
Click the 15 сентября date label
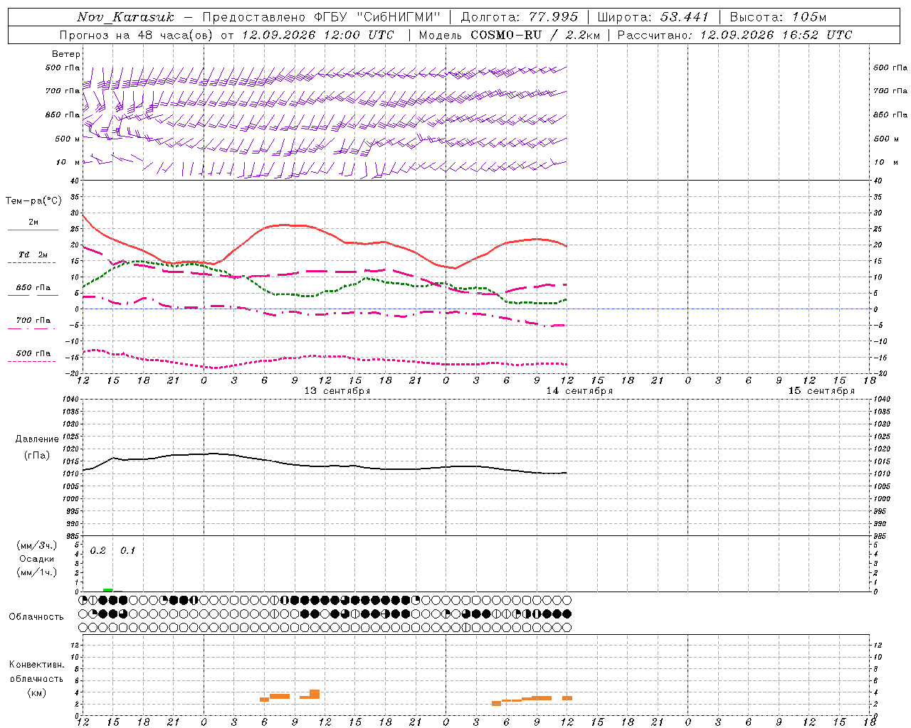[x=821, y=390]
